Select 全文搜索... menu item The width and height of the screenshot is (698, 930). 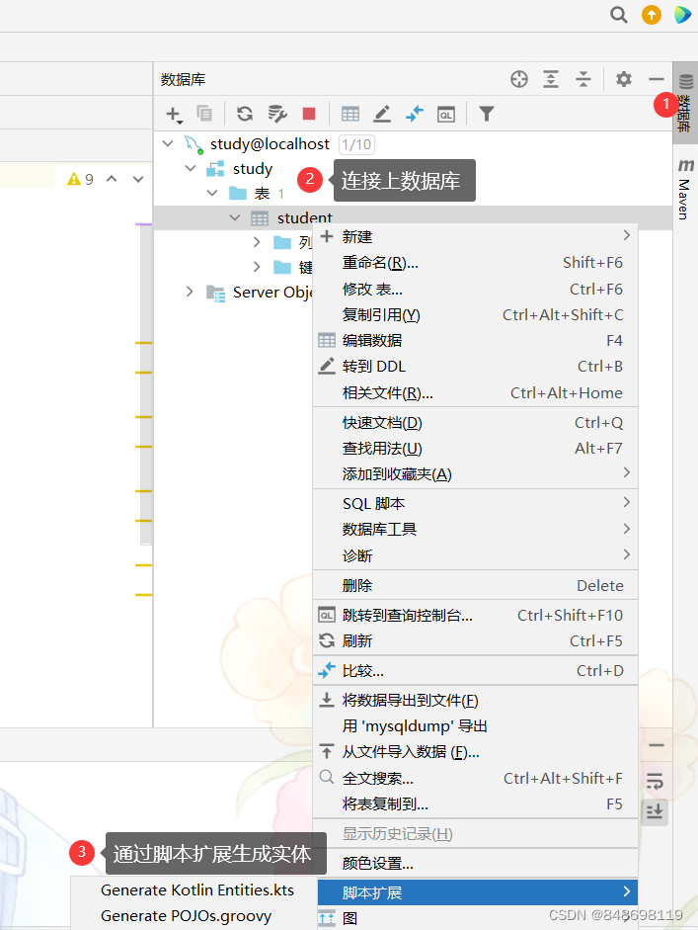(x=475, y=778)
